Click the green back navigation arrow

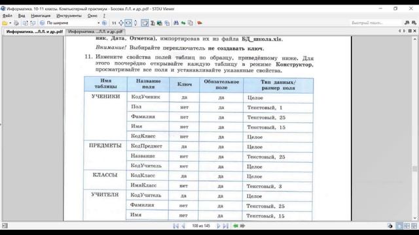pyautogui.click(x=236, y=226)
